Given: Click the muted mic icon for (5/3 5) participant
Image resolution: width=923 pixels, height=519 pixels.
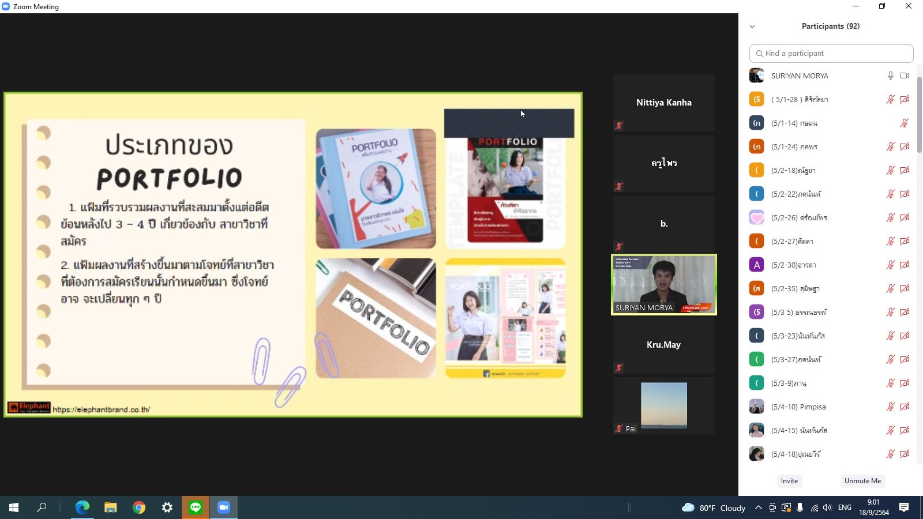Looking at the screenshot, I should coord(891,312).
